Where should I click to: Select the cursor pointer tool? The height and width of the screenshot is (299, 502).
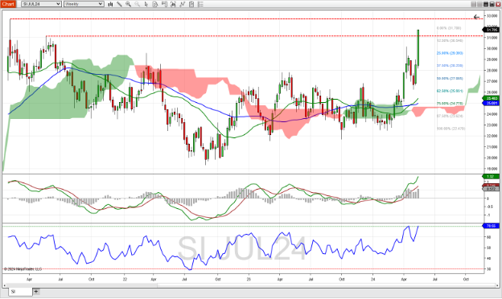pyautogui.click(x=146, y=4)
